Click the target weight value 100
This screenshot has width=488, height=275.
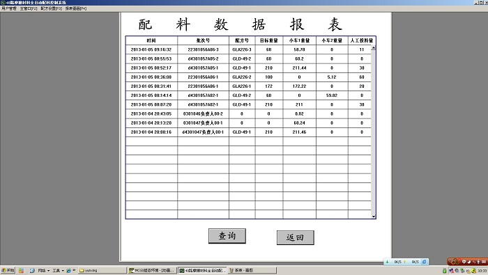click(x=269, y=77)
